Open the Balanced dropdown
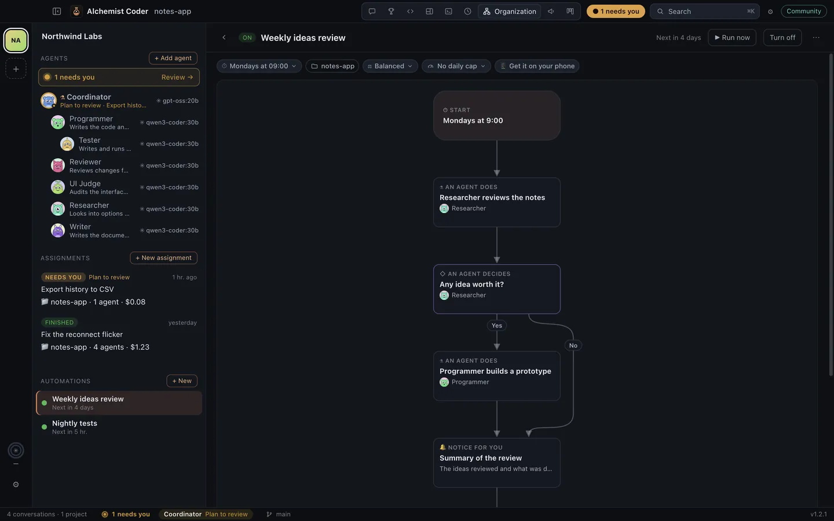834x521 pixels. tap(390, 66)
